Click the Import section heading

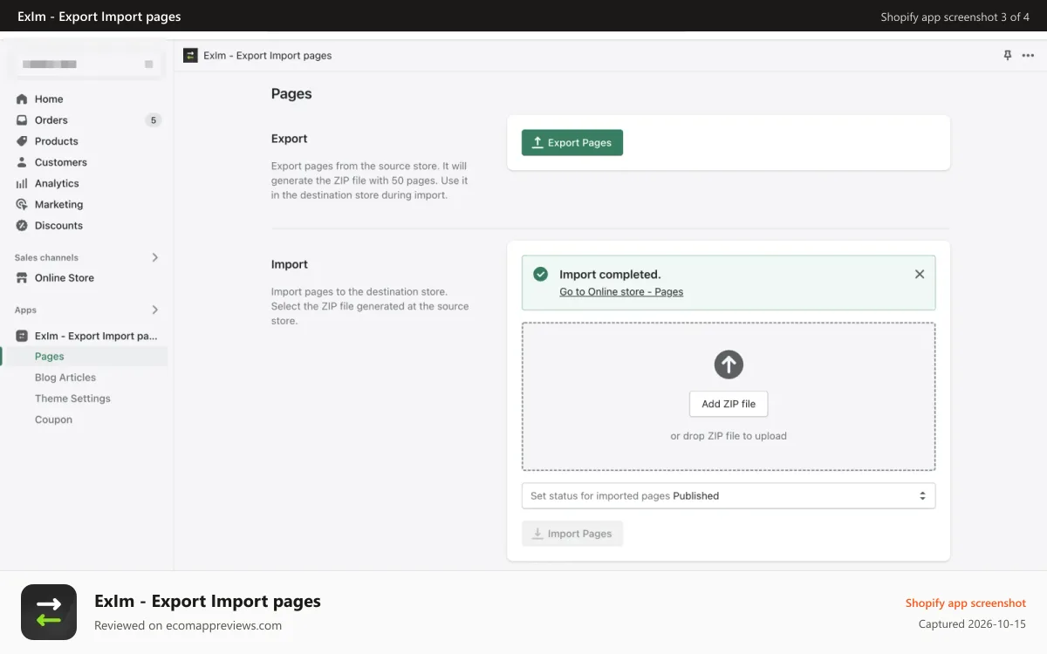pyautogui.click(x=290, y=264)
